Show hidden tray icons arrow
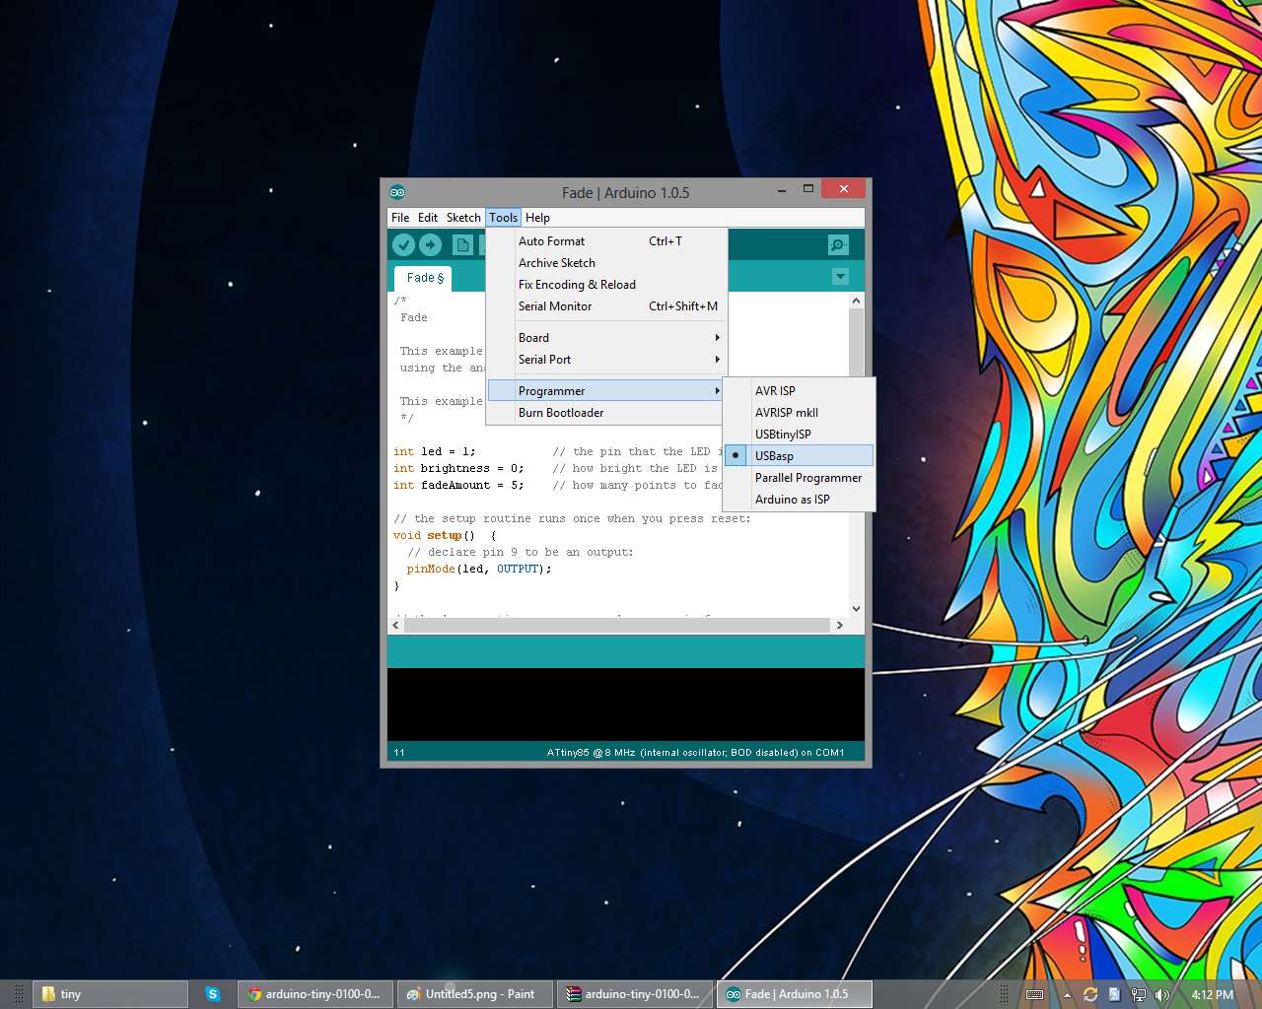Image resolution: width=1262 pixels, height=1009 pixels. point(1067,995)
